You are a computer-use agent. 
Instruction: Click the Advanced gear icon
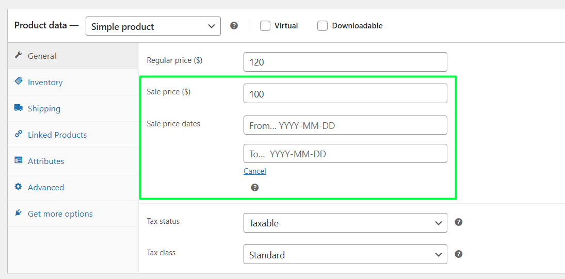19,187
